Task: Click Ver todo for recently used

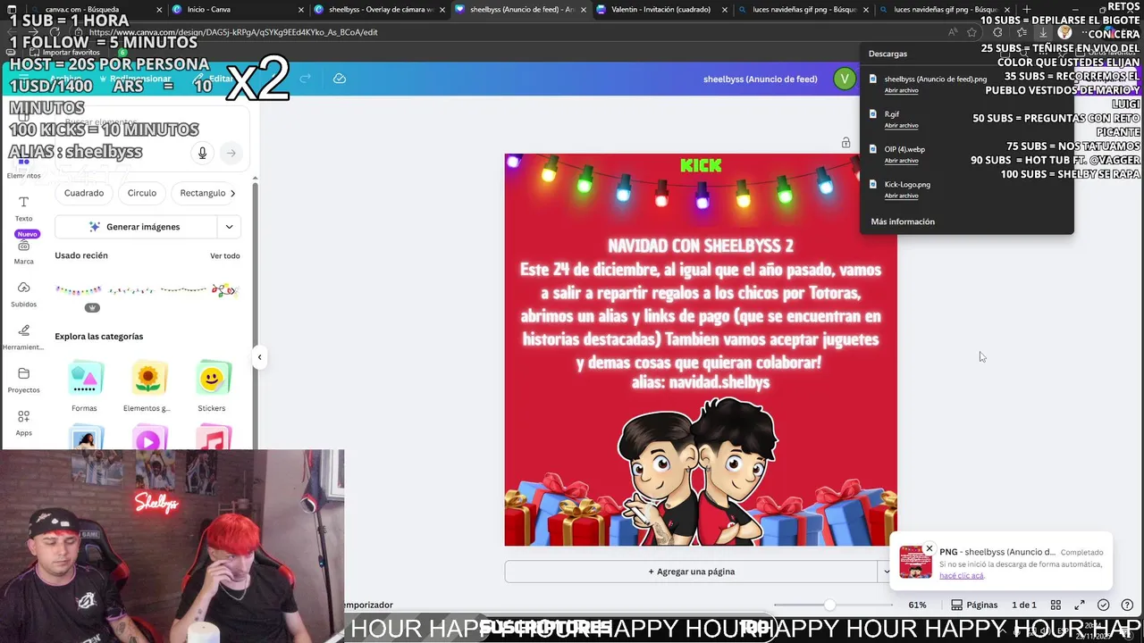Action: click(x=225, y=256)
